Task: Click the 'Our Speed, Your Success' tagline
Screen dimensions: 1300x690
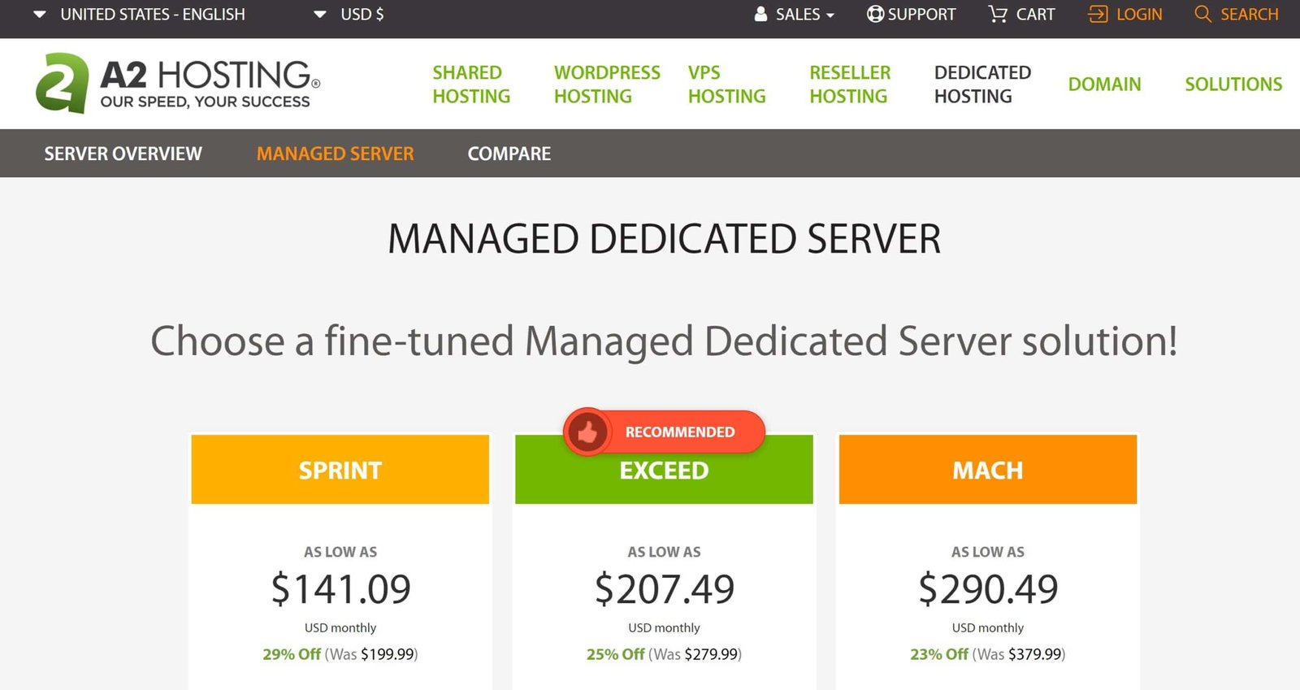Action: pyautogui.click(x=205, y=102)
